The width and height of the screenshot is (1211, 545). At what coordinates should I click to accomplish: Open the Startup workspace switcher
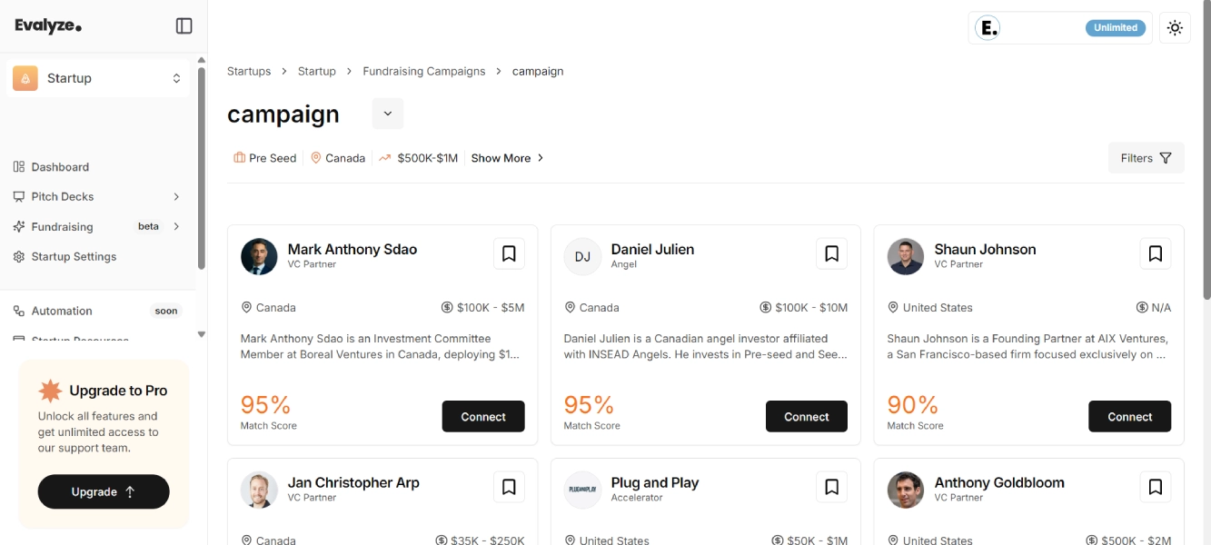pos(97,78)
